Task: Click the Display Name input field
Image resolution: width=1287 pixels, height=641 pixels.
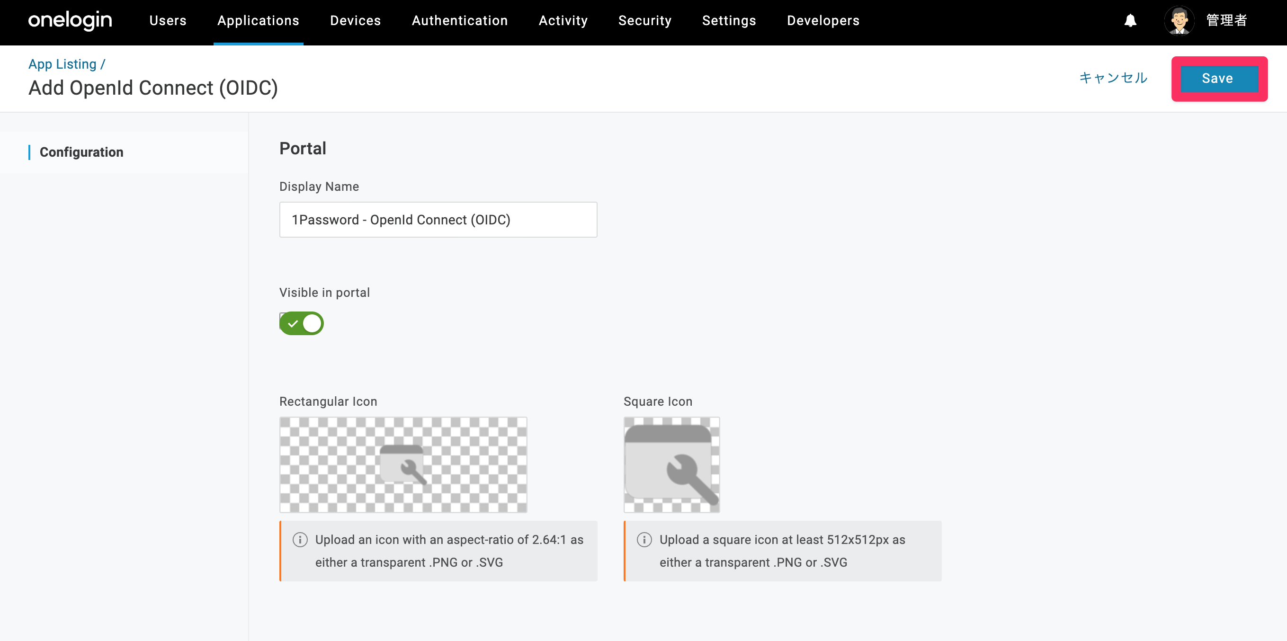Action: point(438,220)
